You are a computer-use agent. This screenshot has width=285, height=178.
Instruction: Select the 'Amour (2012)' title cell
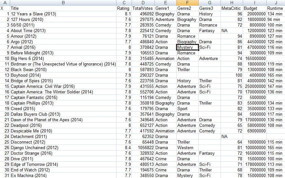63,36
